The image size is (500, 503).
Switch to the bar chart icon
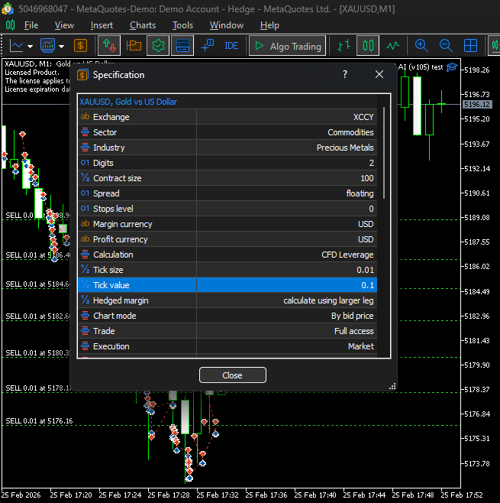pos(344,46)
